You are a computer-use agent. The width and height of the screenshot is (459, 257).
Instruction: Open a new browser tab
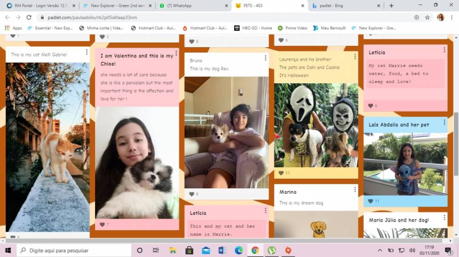[391, 5]
